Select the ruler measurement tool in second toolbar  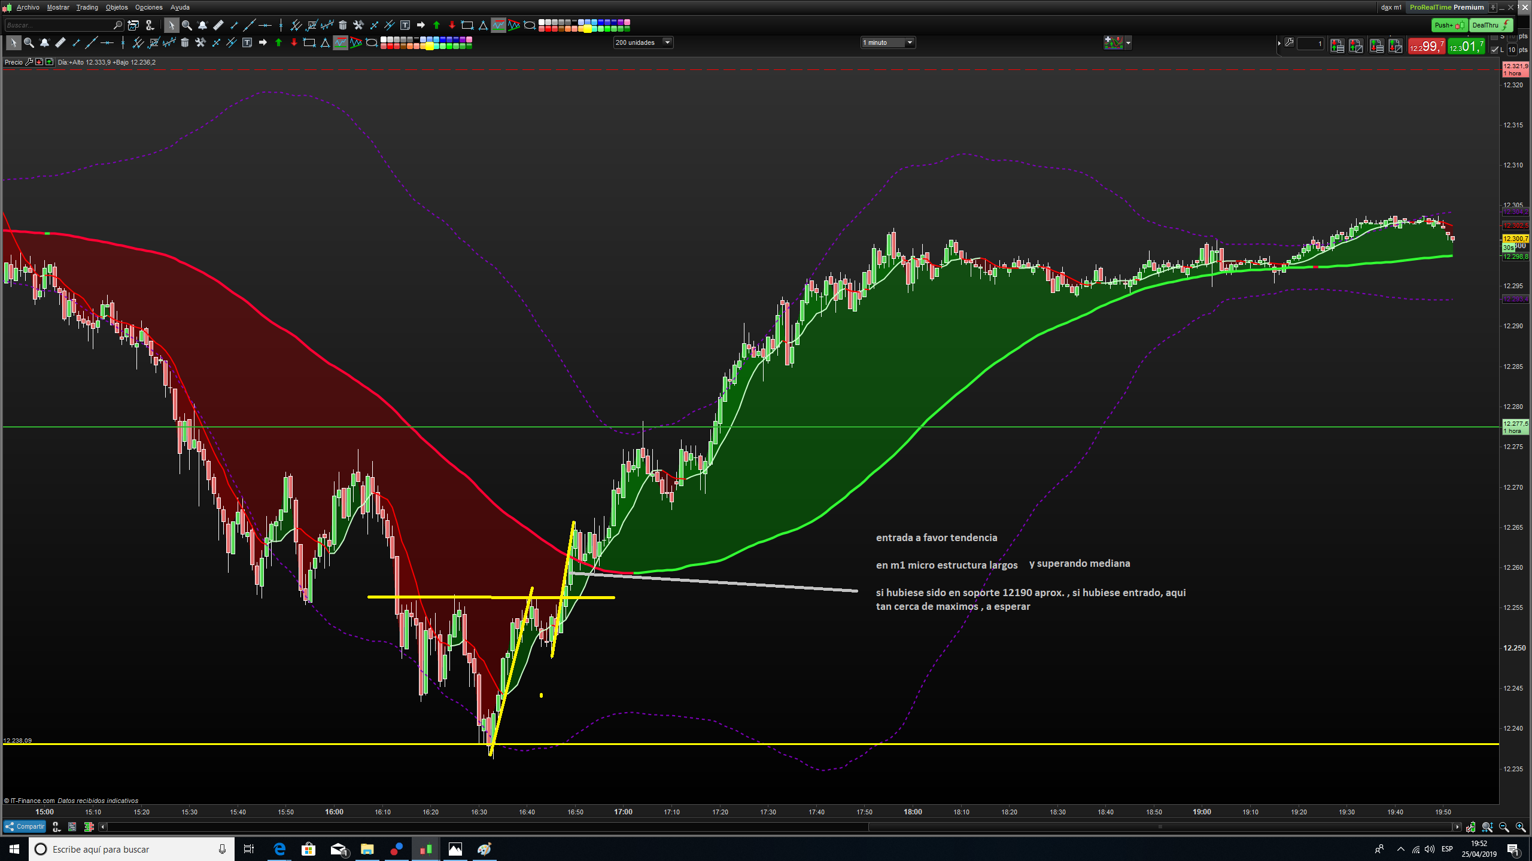(60, 42)
